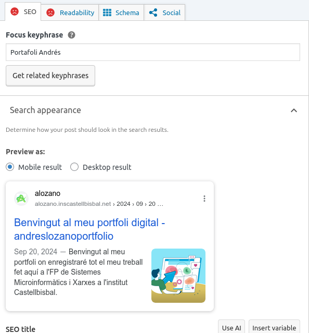Select the Mobile result radio button
This screenshot has width=309, height=333.
tap(10, 167)
